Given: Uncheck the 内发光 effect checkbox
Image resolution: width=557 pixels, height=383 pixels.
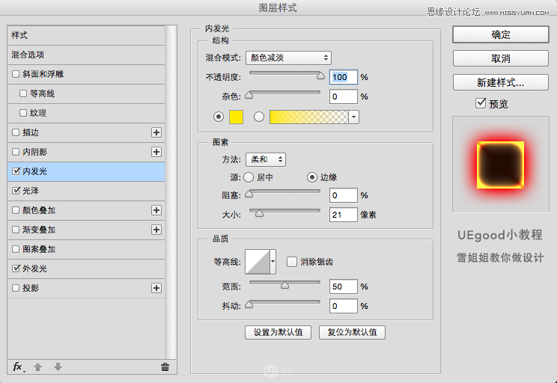Looking at the screenshot, I should click(x=16, y=171).
